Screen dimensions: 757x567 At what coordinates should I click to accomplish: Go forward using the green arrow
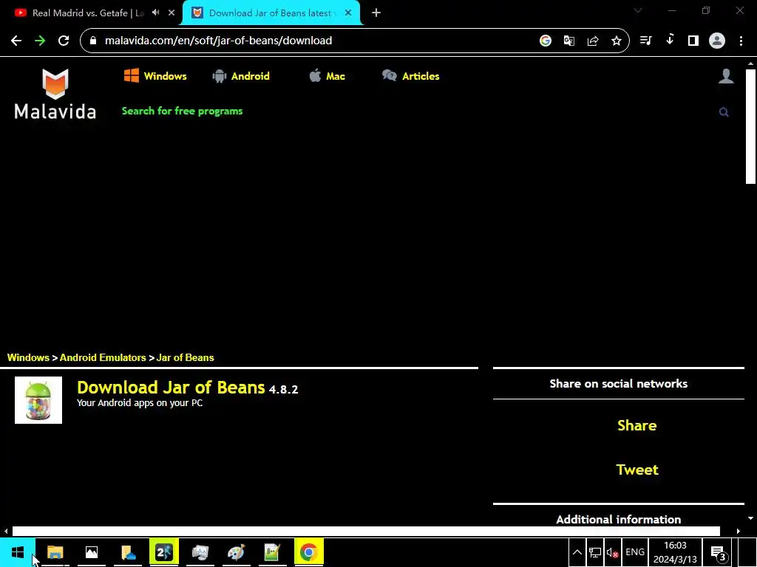(40, 41)
